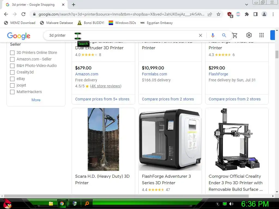Open Google settings gear

pyautogui.click(x=249, y=35)
